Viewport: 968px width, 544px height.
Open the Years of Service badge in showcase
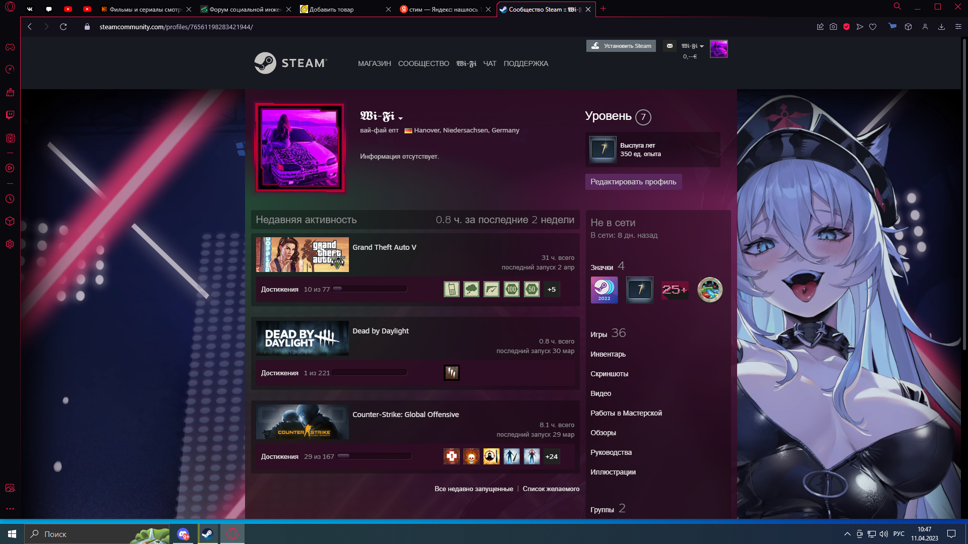639,290
